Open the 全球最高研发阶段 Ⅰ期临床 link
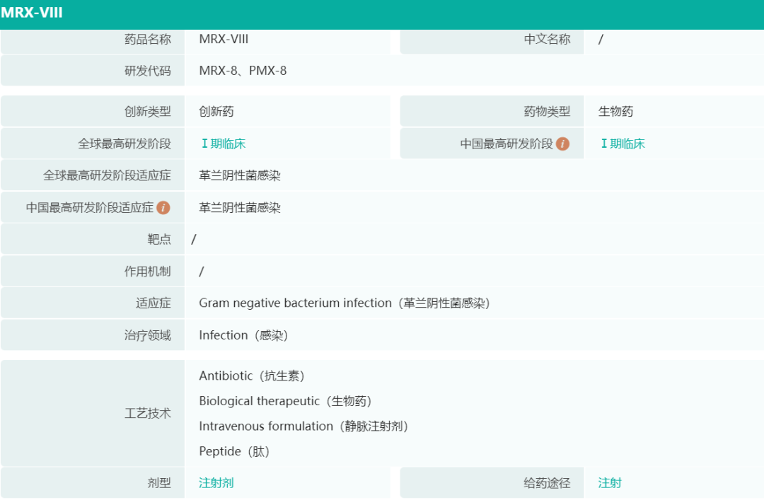Viewport: 764px width, 500px height. 223,144
